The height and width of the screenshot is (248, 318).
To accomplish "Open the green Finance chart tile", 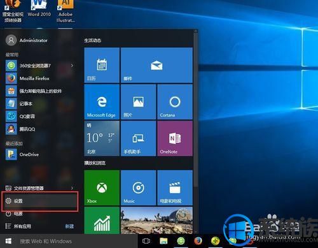I will [102, 221].
